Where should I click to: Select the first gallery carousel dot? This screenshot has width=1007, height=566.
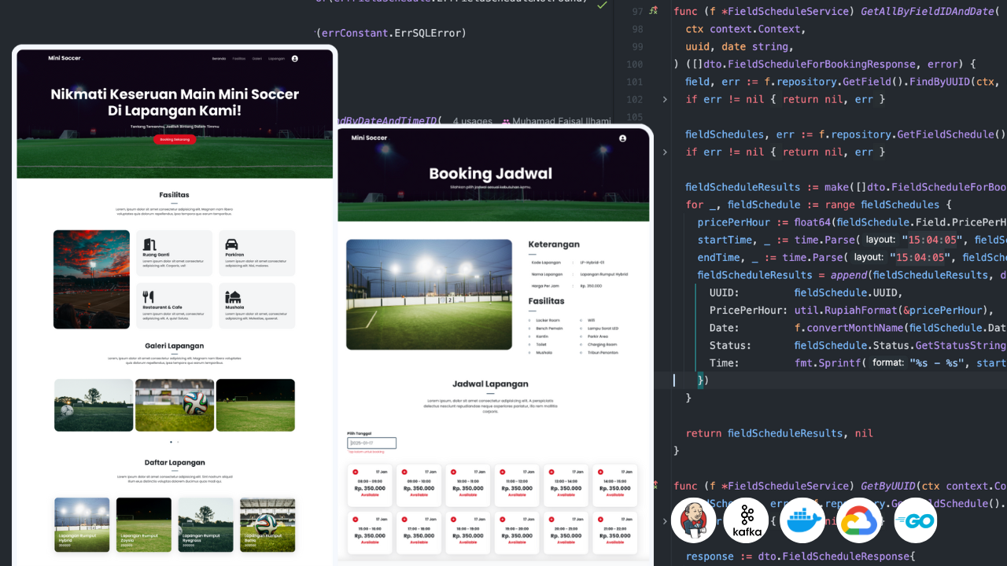172,442
